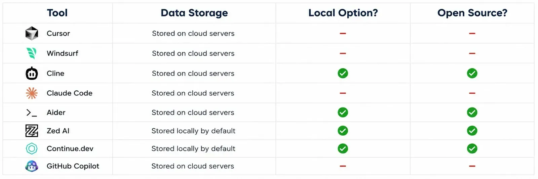Click Windsurf's red Open Source dash

(x=472, y=53)
